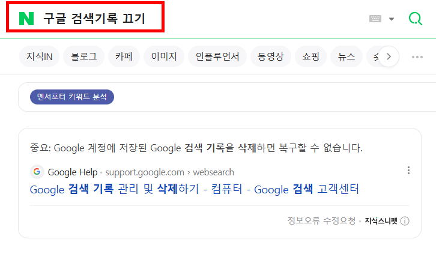Select the 카페 tab

124,56
